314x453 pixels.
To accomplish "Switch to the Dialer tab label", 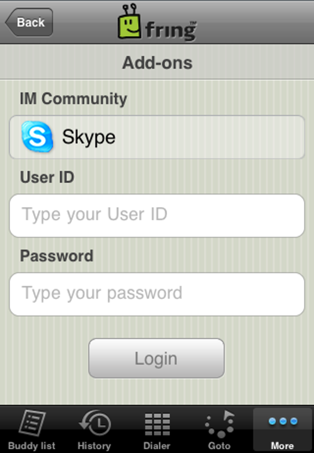I will tap(157, 446).
